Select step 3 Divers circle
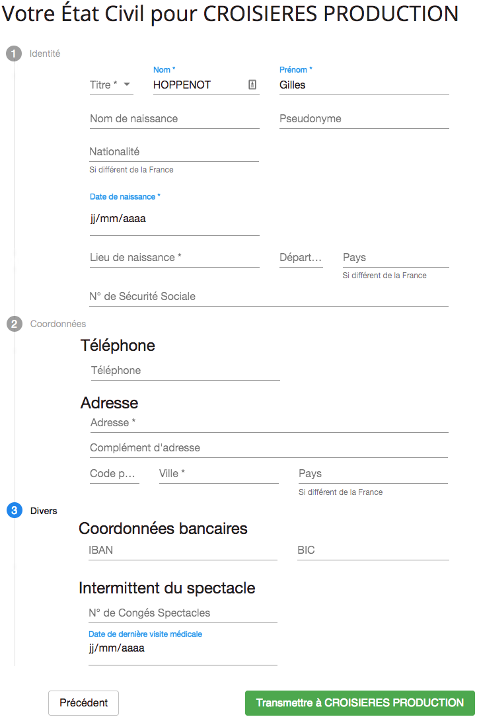477x717 pixels. click(x=14, y=510)
